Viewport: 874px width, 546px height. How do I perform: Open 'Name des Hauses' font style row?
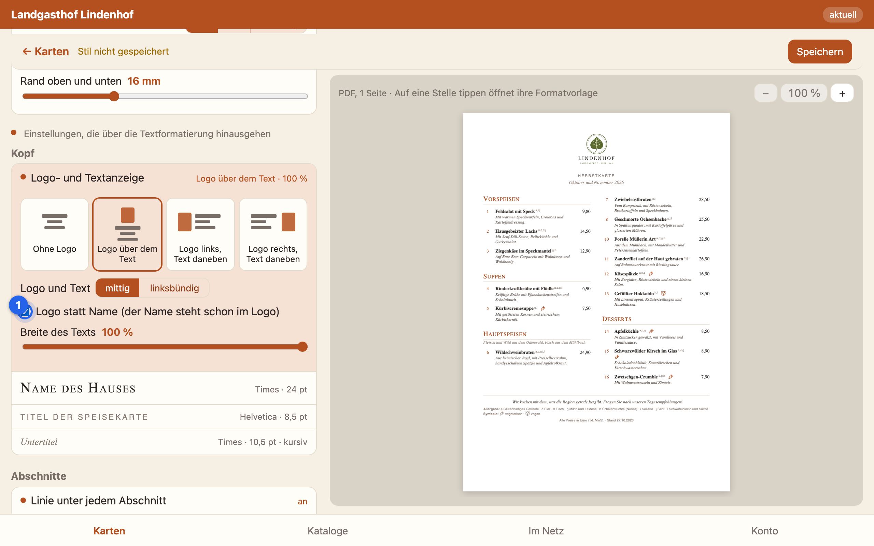[164, 388]
